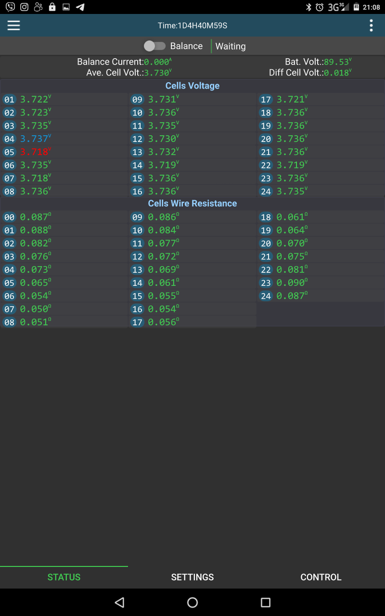The width and height of the screenshot is (385, 616).
Task: Tap the Viber notification icon
Action: click(x=10, y=7)
